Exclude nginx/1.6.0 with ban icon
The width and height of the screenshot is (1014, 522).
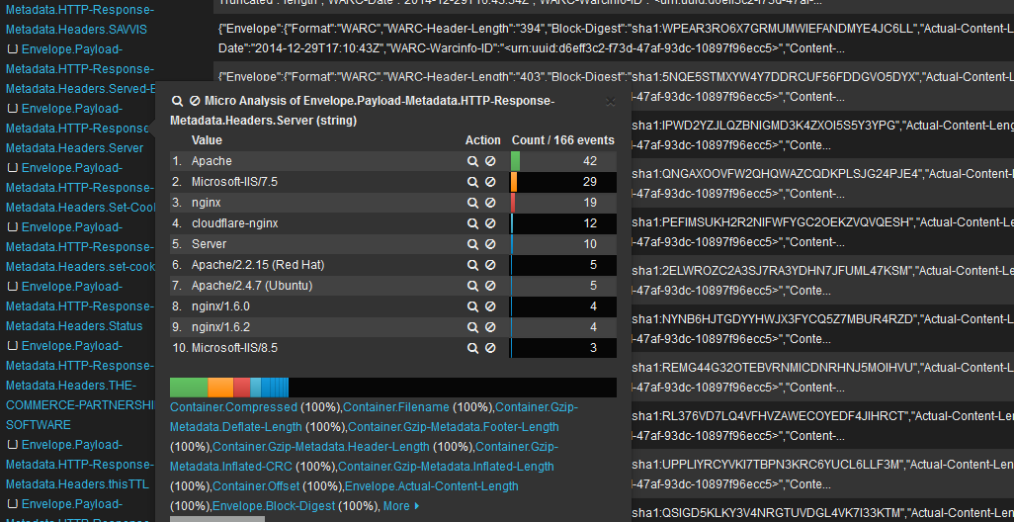tap(490, 306)
